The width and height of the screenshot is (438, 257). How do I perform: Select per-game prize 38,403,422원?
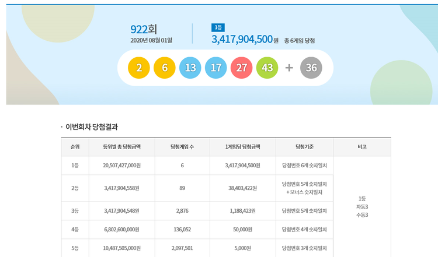click(x=243, y=188)
